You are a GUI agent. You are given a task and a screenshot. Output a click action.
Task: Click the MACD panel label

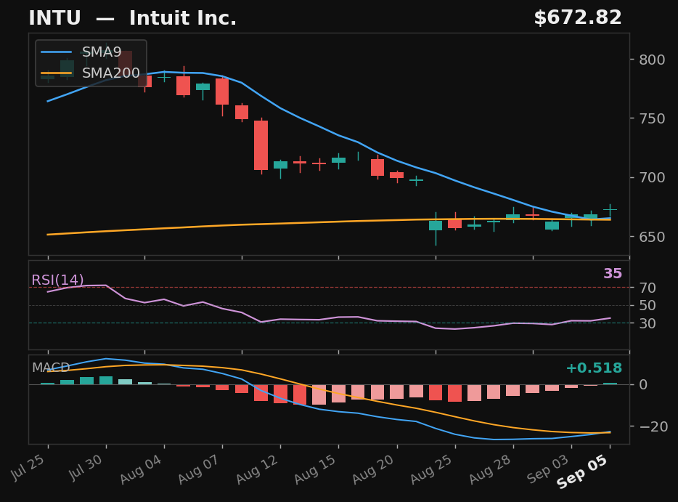pyautogui.click(x=51, y=368)
